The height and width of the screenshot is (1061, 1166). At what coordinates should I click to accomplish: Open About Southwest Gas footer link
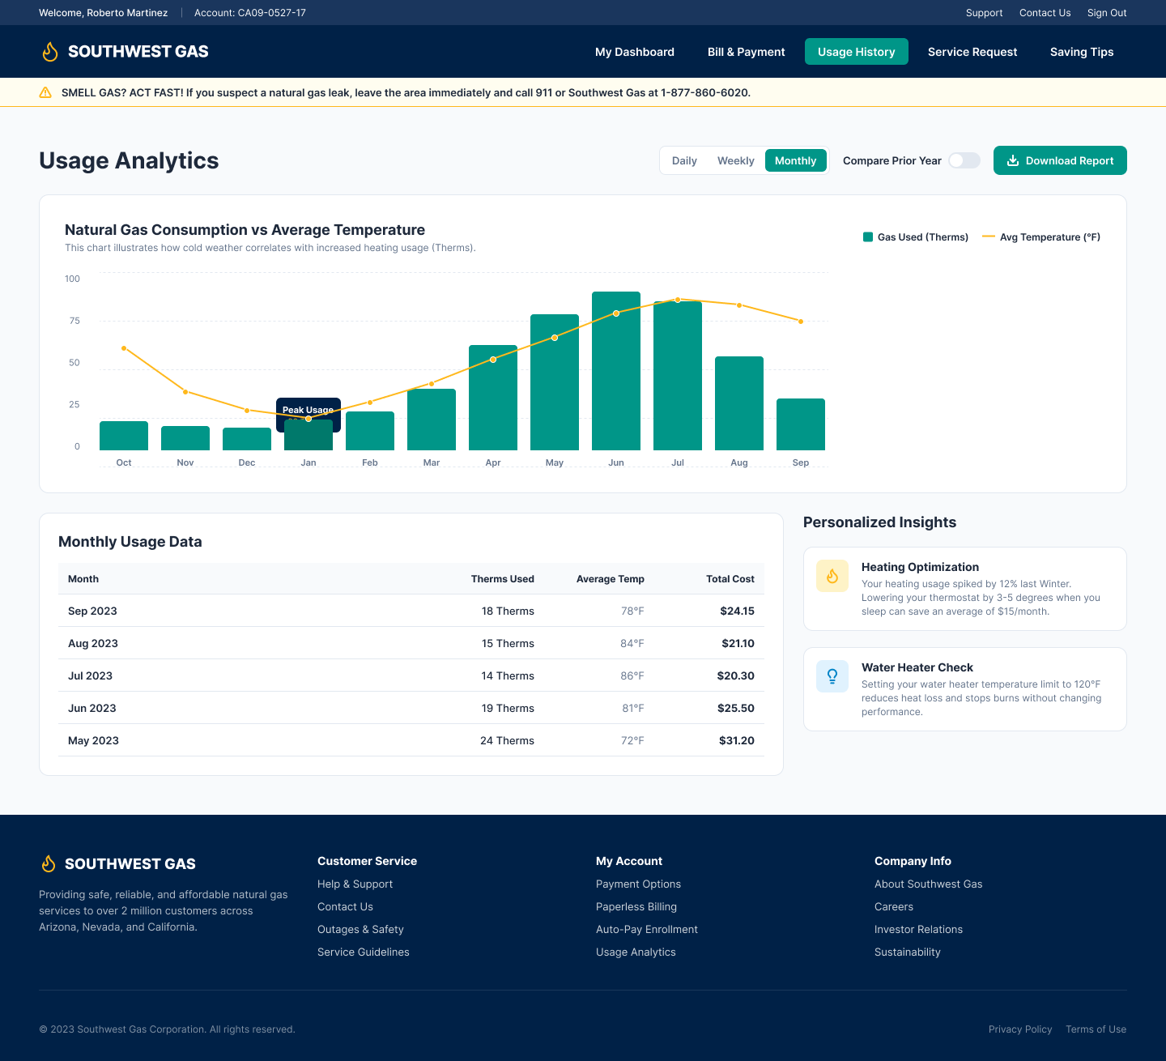coord(928,884)
